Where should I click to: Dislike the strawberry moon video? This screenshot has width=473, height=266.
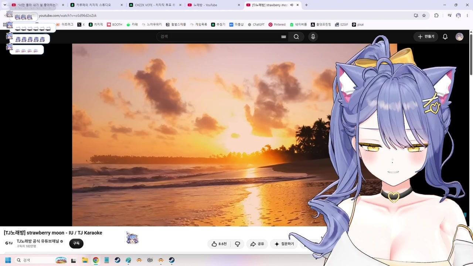(238, 244)
